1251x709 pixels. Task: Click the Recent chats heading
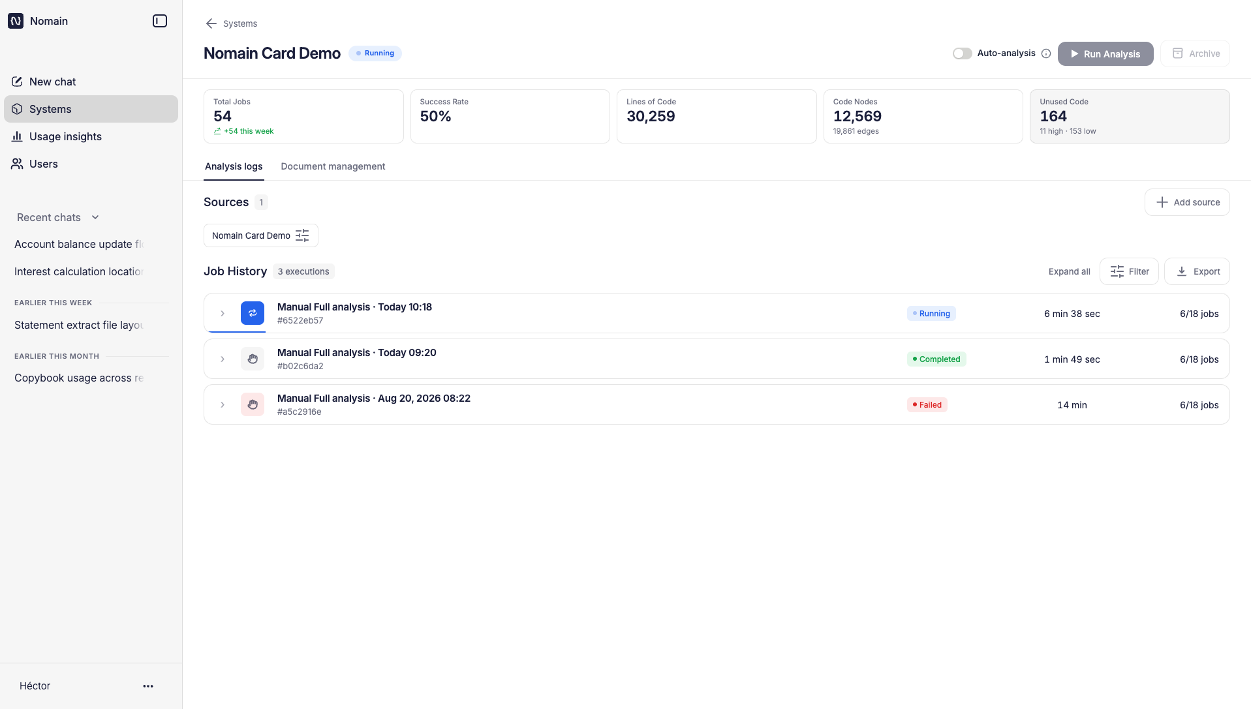(x=49, y=217)
